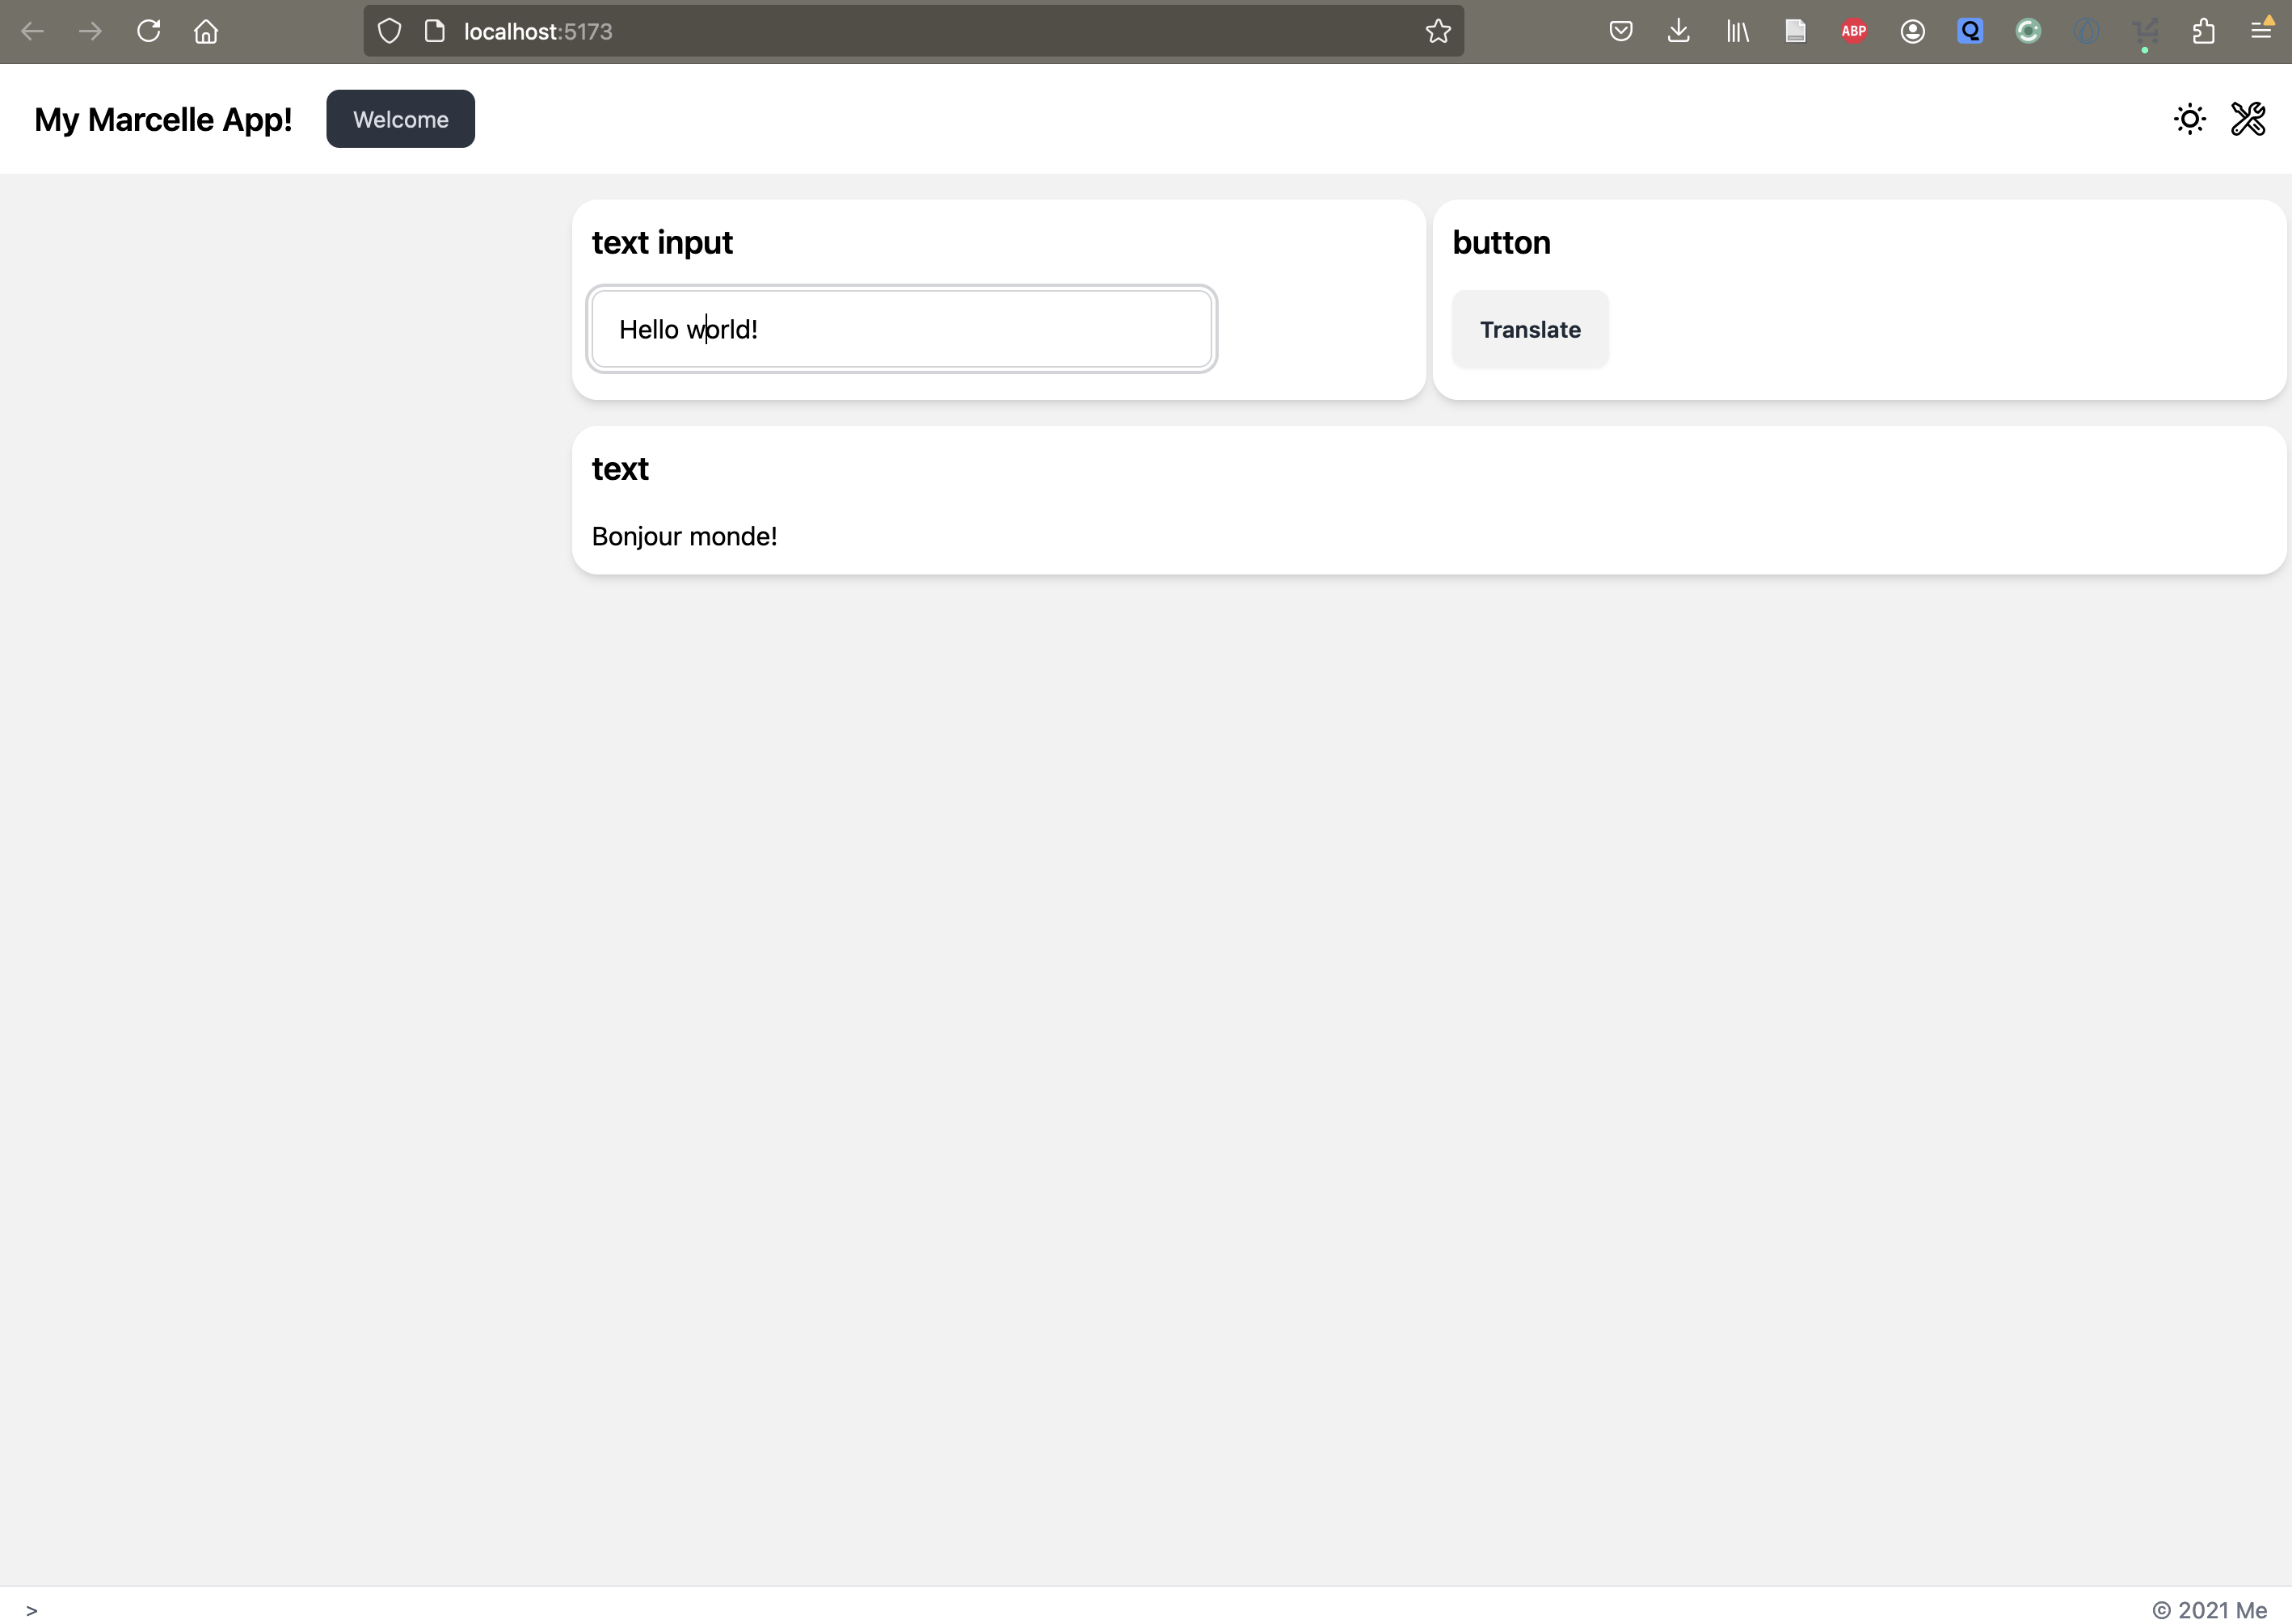This screenshot has width=2292, height=1624.
Task: Click the Qwant search extension icon
Action: [1969, 31]
